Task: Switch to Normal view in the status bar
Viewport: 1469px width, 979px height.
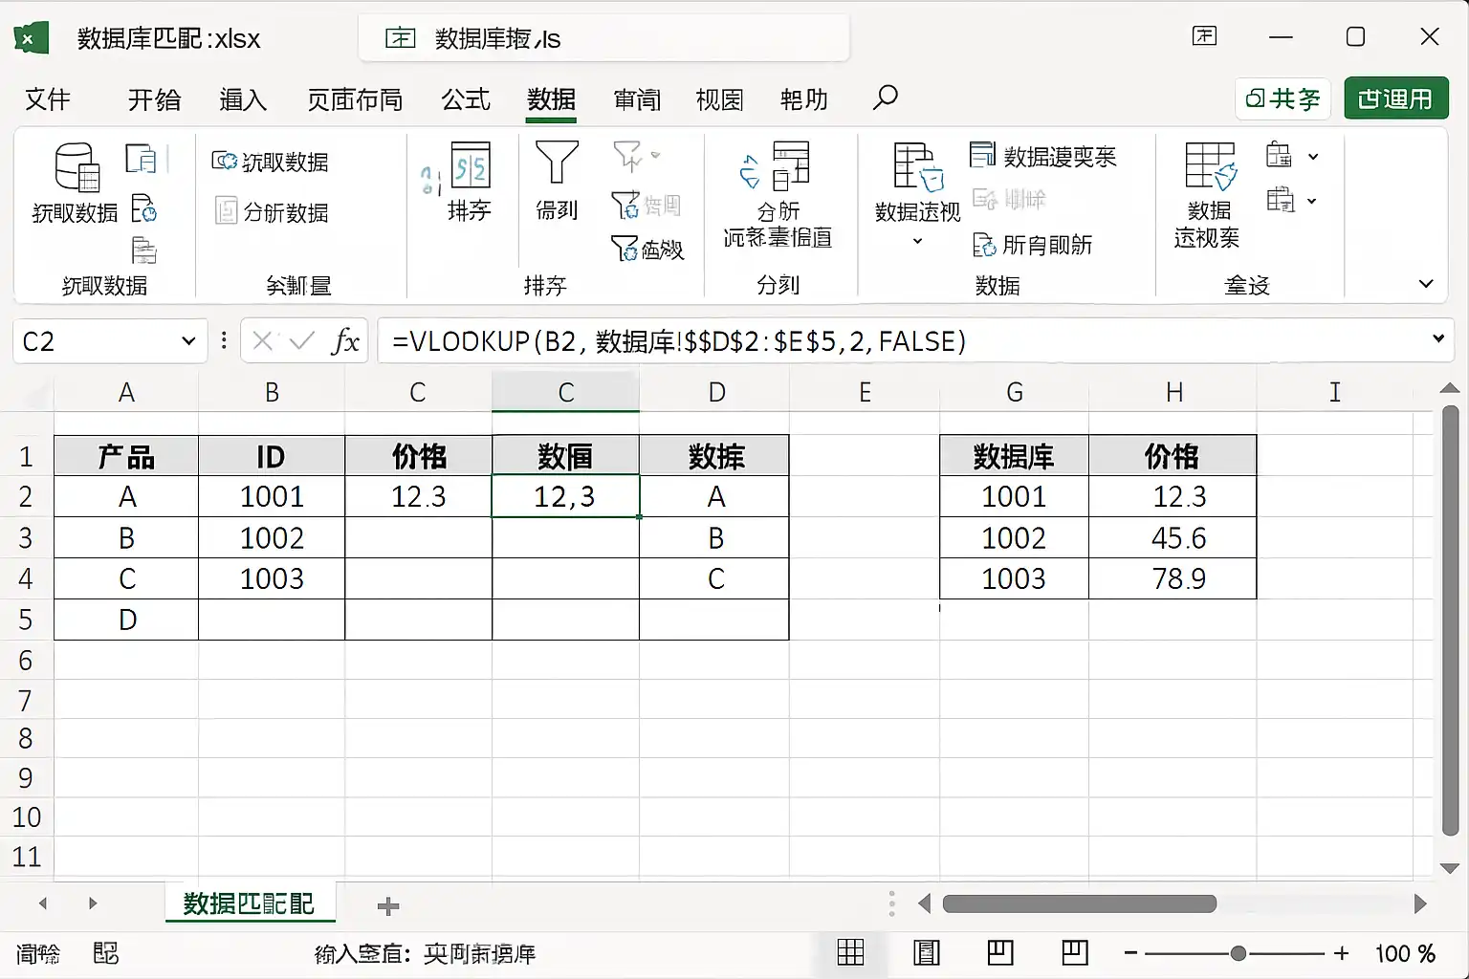Action: point(850,952)
